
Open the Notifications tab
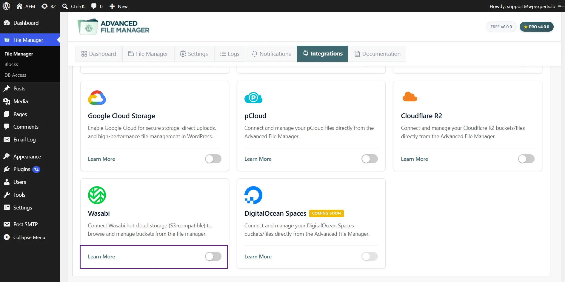271,54
